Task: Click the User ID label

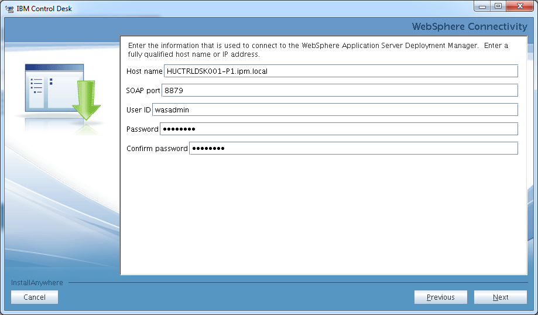Action: pos(138,110)
